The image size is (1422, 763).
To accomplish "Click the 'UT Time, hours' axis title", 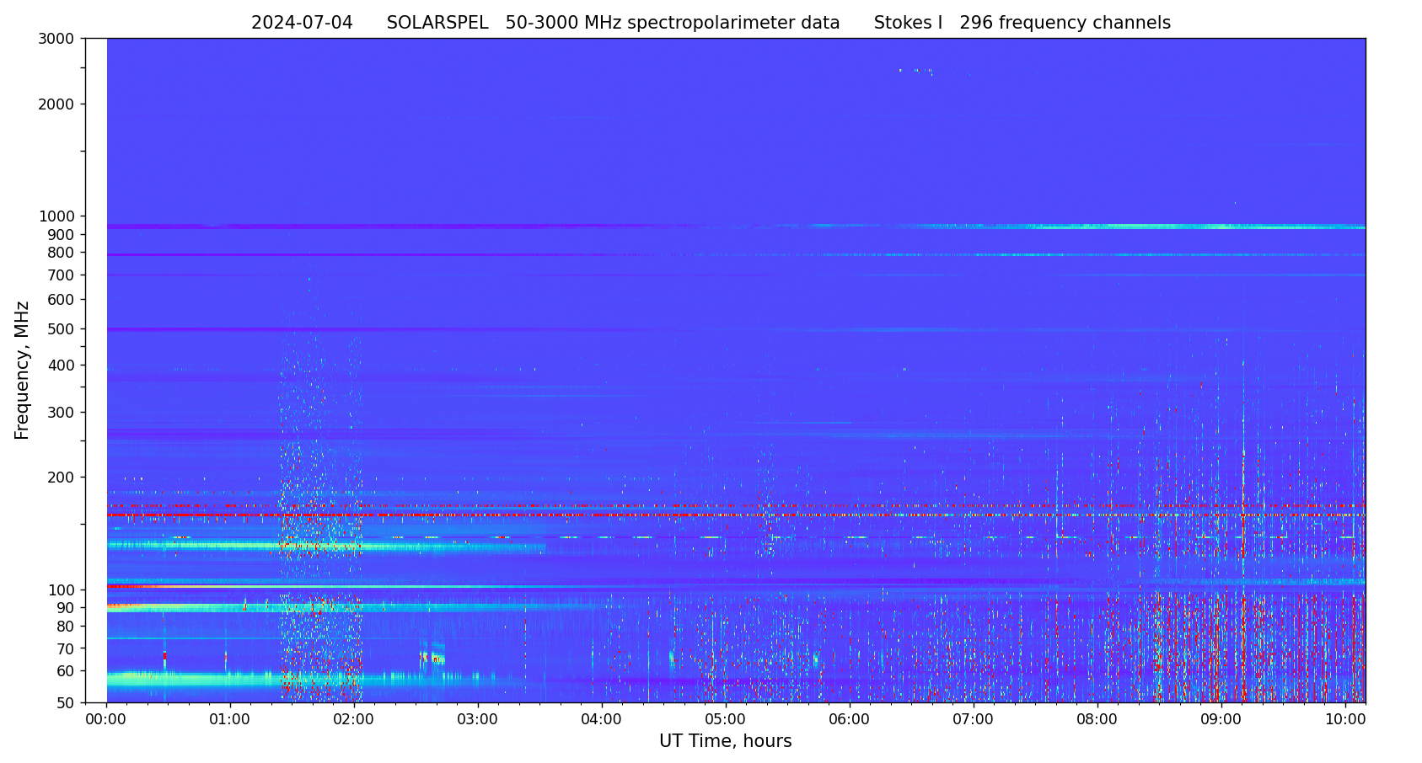I will click(725, 742).
